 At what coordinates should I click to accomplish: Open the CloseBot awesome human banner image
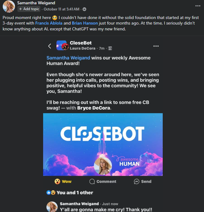click(103, 144)
